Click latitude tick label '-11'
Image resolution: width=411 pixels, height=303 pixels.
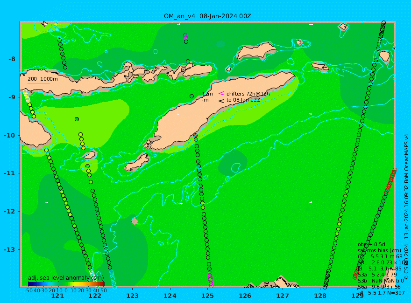coord(10,173)
